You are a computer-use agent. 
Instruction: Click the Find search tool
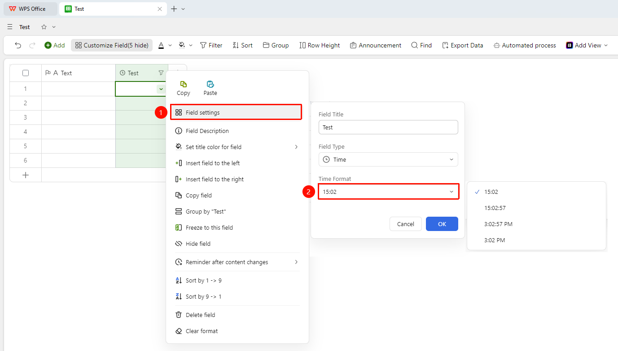421,45
